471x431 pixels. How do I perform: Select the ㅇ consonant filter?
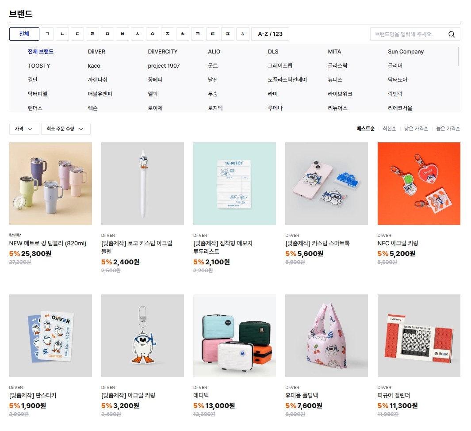pos(153,34)
